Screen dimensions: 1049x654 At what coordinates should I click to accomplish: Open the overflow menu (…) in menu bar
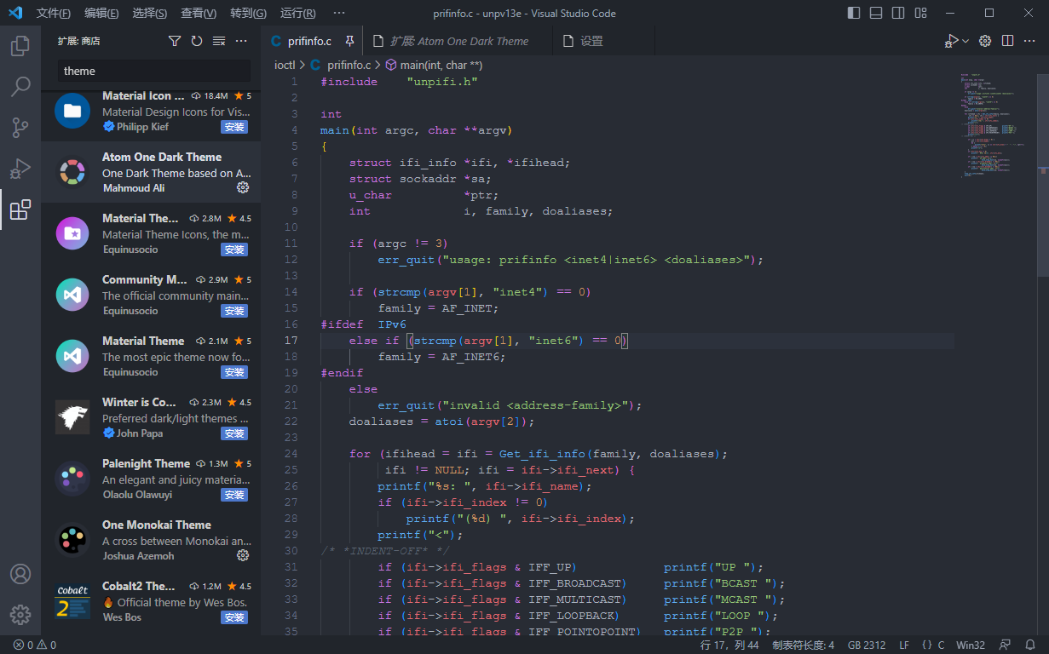(339, 14)
